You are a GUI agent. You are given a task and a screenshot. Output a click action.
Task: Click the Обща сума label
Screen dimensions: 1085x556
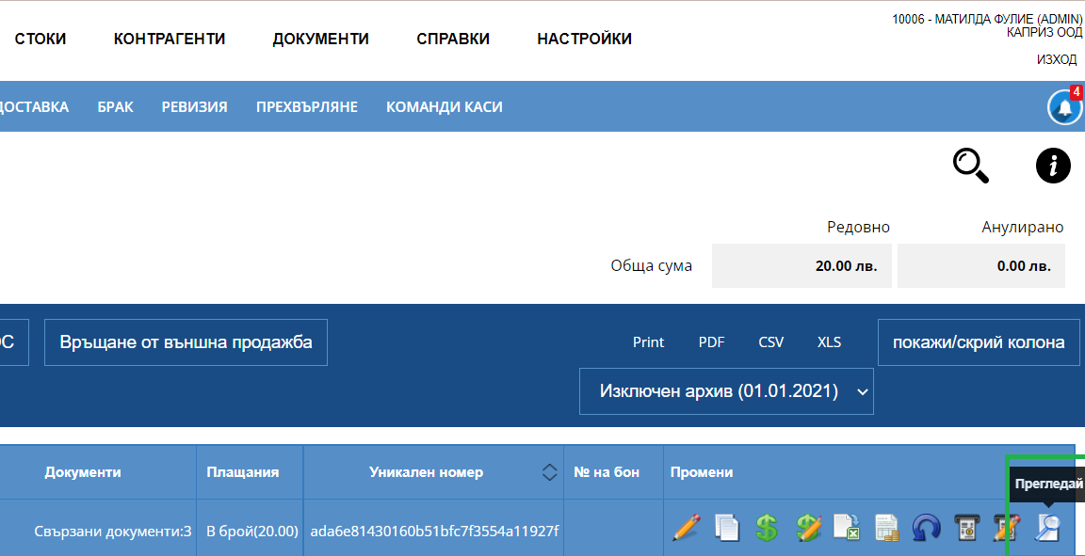point(651,265)
